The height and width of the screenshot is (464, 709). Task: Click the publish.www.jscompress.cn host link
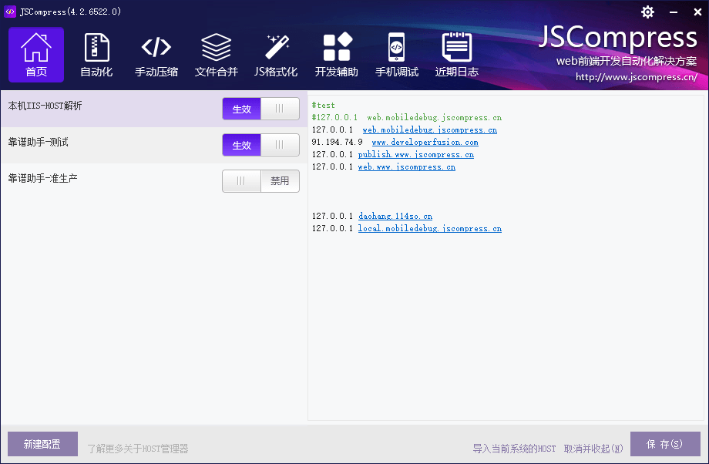416,154
